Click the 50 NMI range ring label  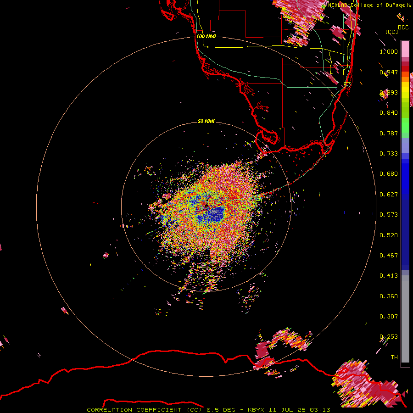point(206,121)
